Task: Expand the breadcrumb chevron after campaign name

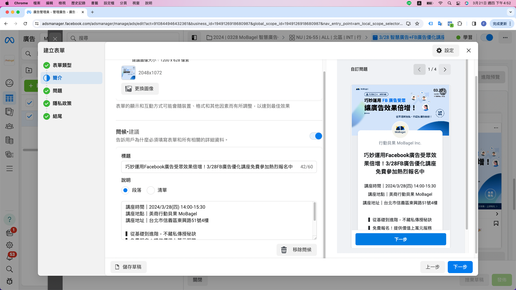Action: pos(283,38)
